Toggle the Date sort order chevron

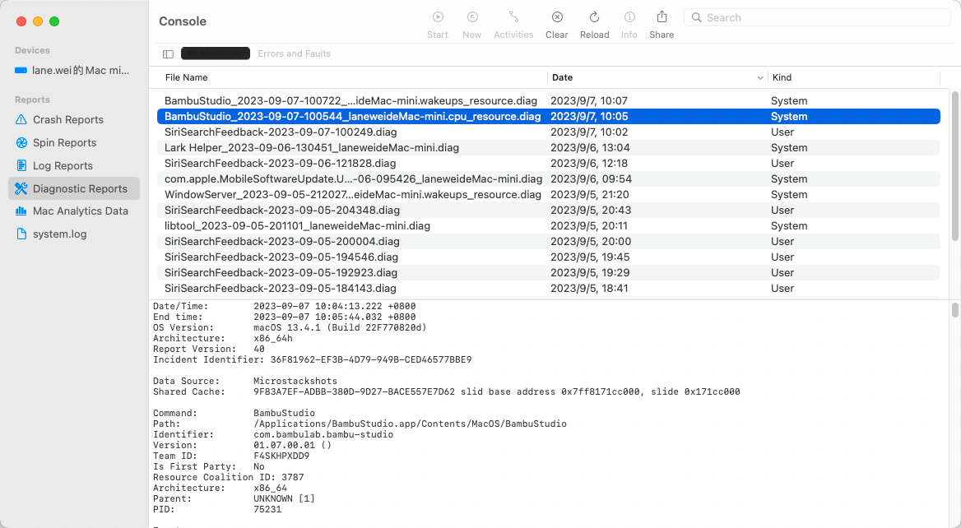(x=760, y=78)
